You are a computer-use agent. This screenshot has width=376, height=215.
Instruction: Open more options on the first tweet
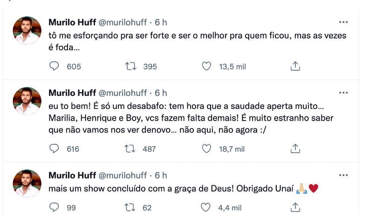[x=343, y=22]
